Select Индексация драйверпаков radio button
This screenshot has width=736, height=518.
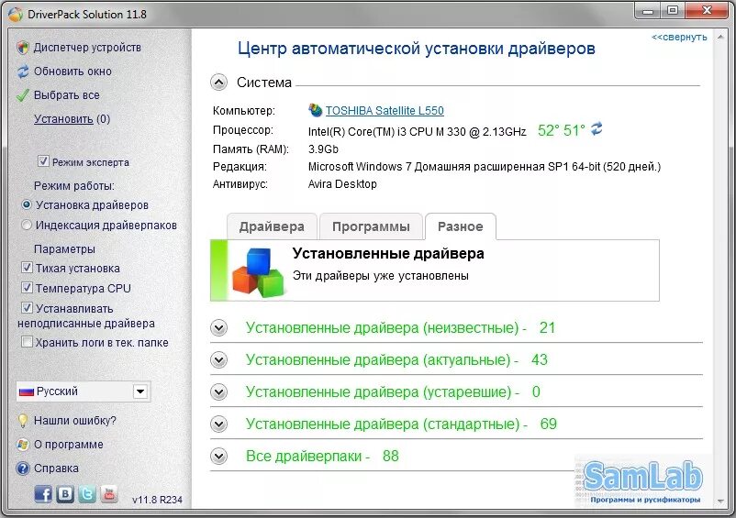point(27,225)
